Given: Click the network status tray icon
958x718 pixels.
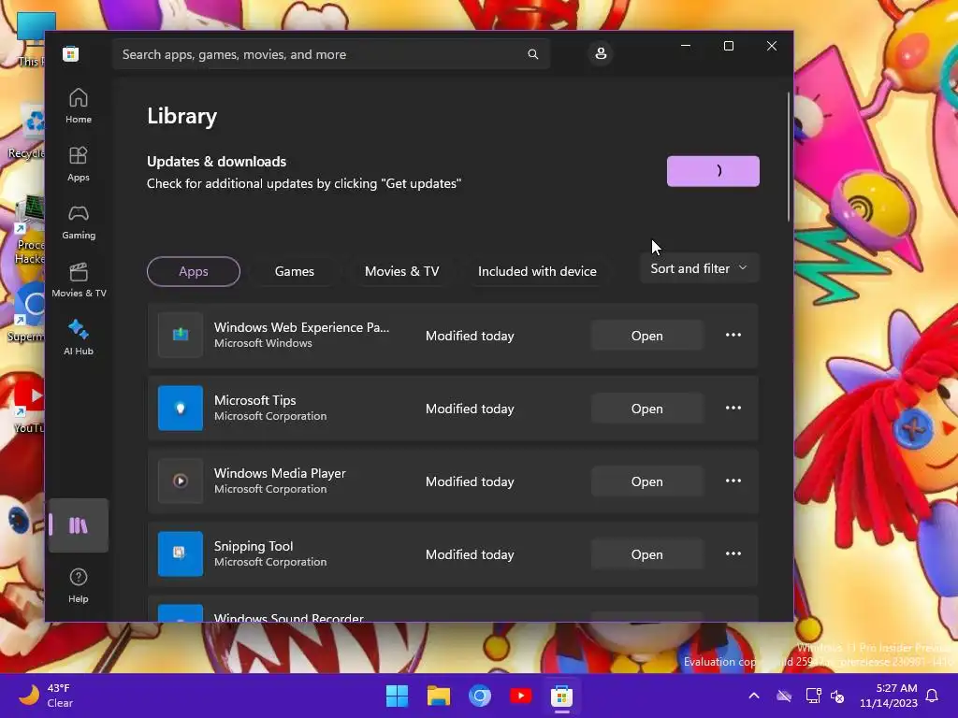Looking at the screenshot, I should click(813, 696).
